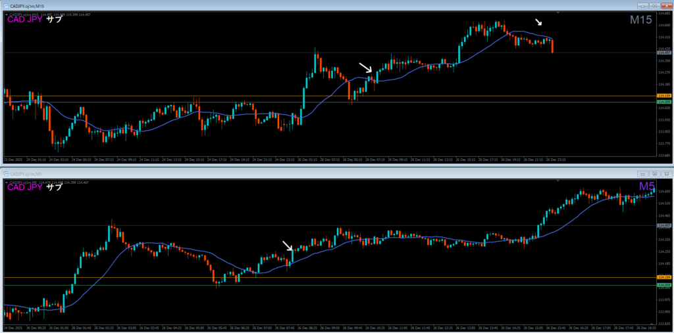Click the purple M5 timeframe label
The height and width of the screenshot is (333, 674).
pyautogui.click(x=646, y=187)
